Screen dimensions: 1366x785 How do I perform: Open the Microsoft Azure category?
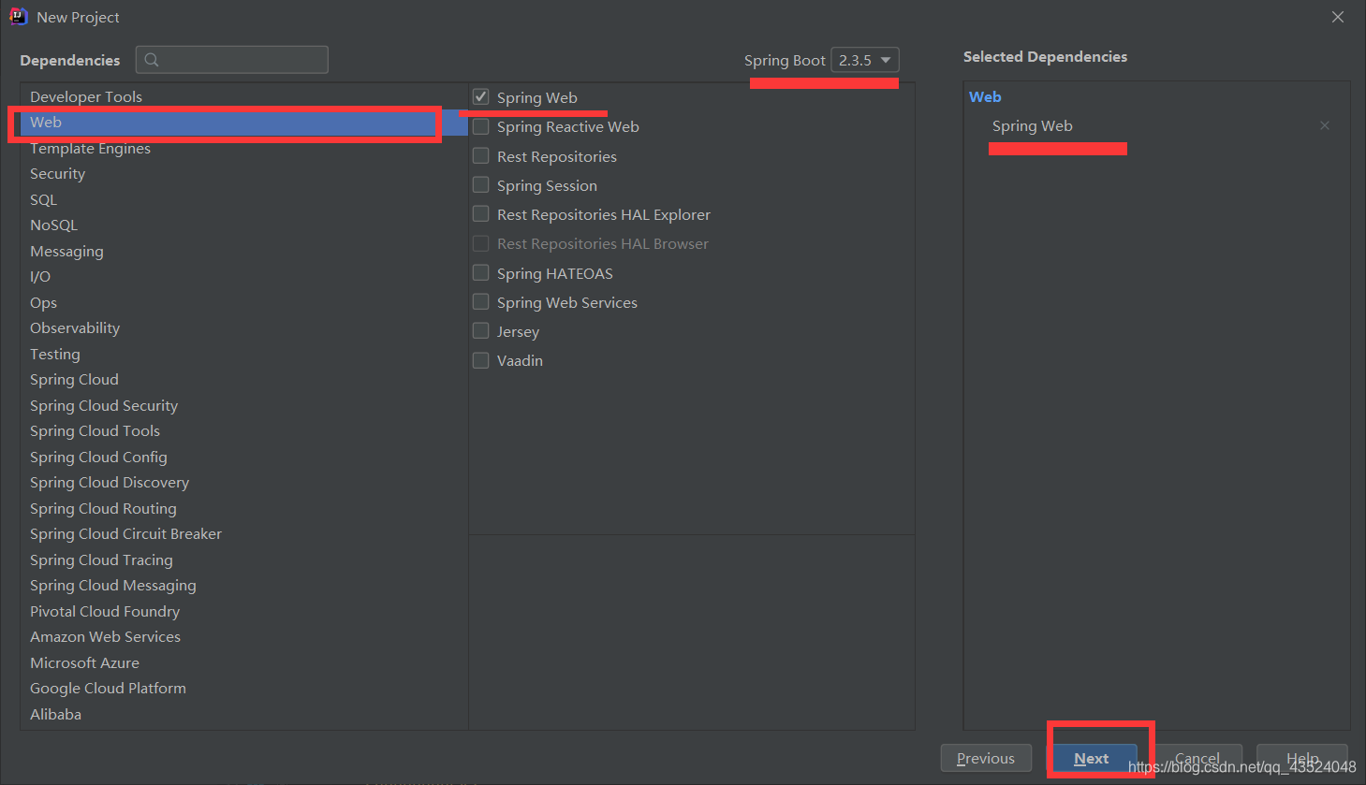click(x=244, y=662)
